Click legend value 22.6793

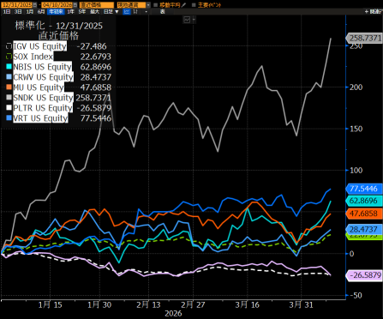coord(95,57)
